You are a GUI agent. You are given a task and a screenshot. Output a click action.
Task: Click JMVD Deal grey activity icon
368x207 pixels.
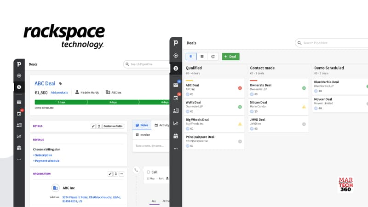pos(304,124)
